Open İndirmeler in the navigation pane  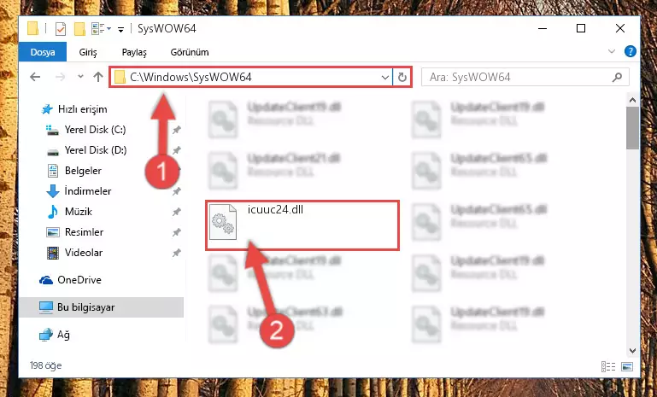point(88,191)
